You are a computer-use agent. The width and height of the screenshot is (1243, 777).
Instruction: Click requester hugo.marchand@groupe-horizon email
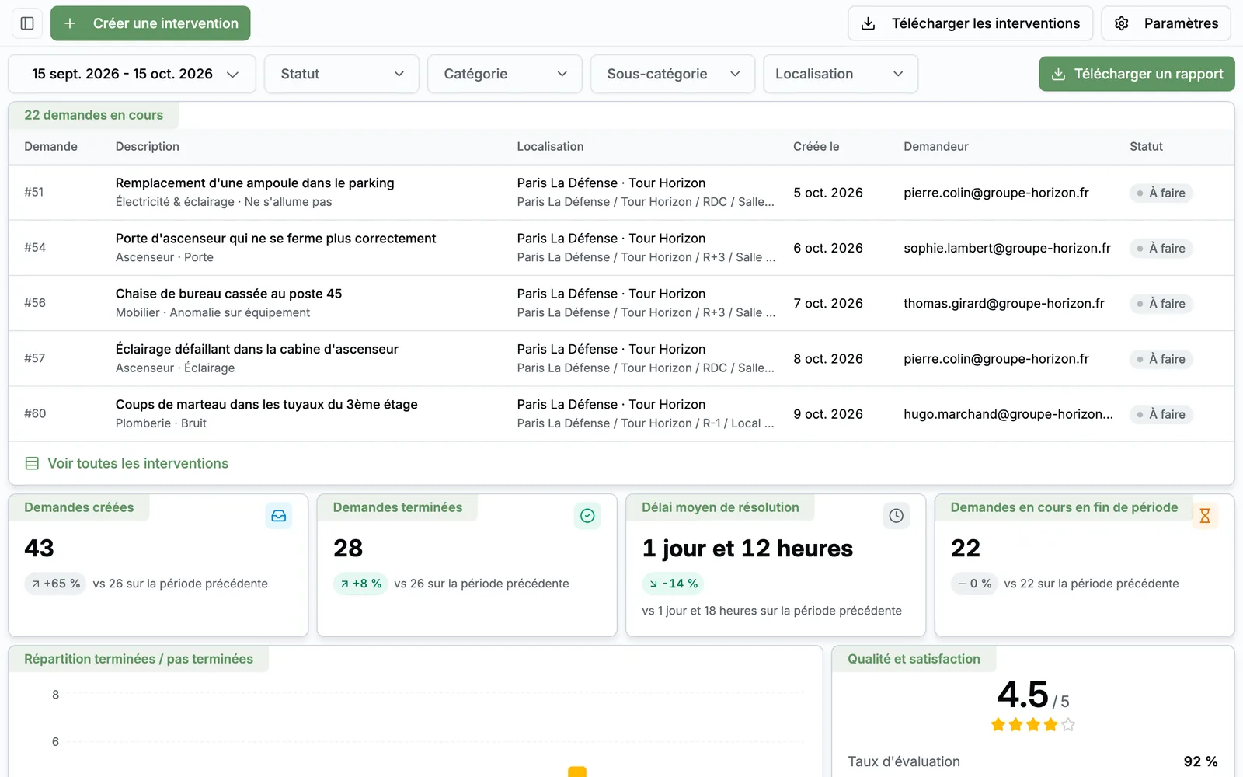coord(1008,414)
